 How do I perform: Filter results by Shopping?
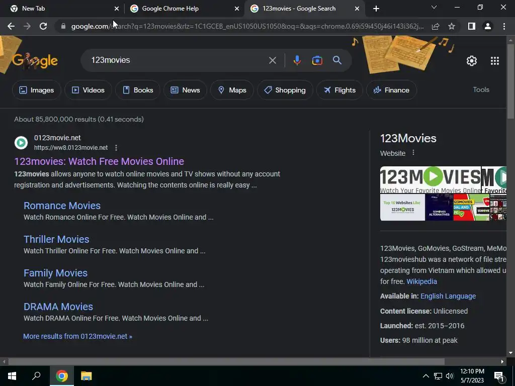pyautogui.click(x=285, y=90)
